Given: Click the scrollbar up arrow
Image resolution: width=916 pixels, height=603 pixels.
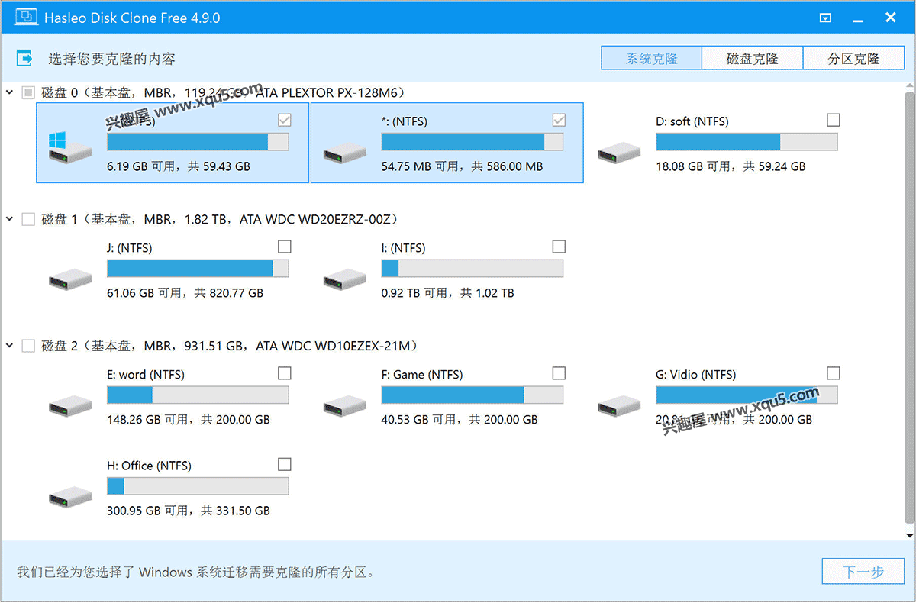Looking at the screenshot, I should (x=909, y=87).
